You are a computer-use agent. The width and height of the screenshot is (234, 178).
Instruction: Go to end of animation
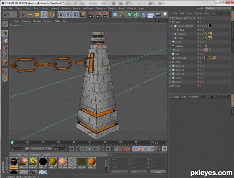[108, 149]
